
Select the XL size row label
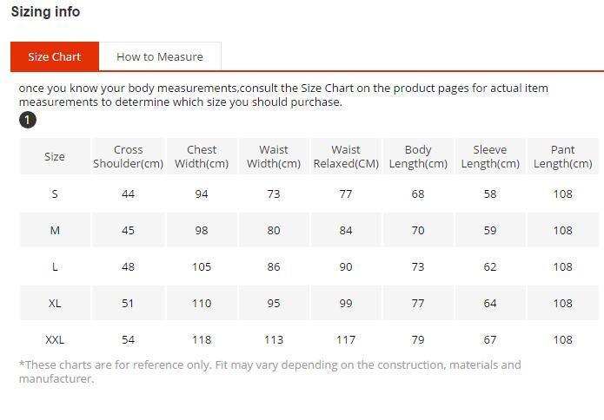click(55, 303)
